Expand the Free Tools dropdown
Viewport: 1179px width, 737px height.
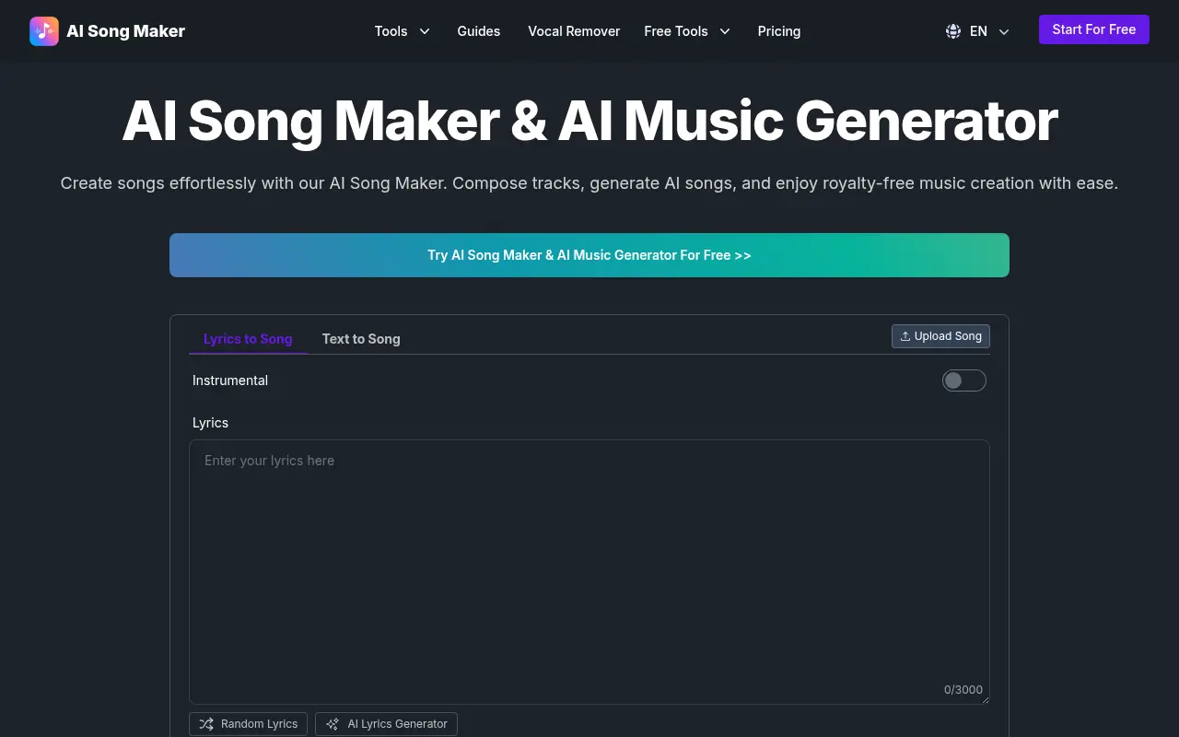(687, 30)
